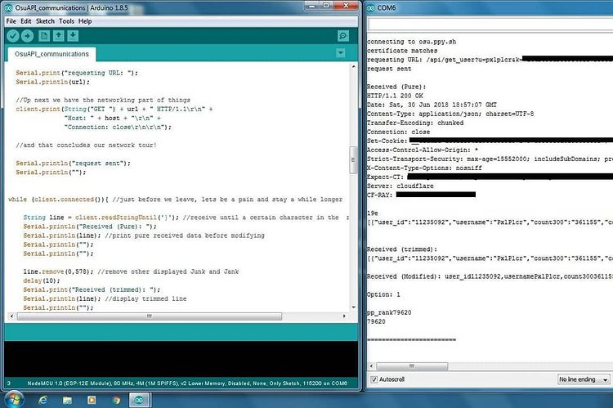This screenshot has width=613, height=408.
Task: Open Google Chrome from the taskbar
Action: click(116, 400)
